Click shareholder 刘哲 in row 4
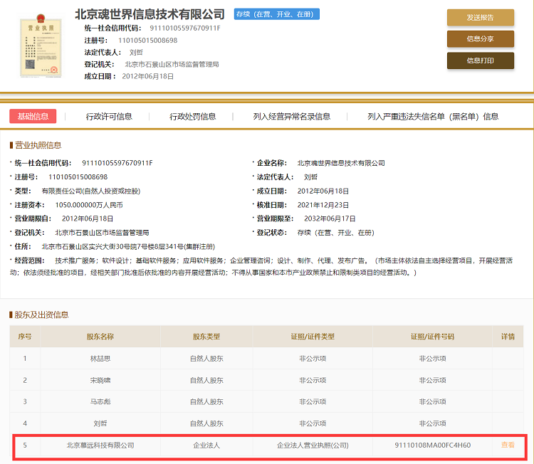This screenshot has width=534, height=464. 100,423
